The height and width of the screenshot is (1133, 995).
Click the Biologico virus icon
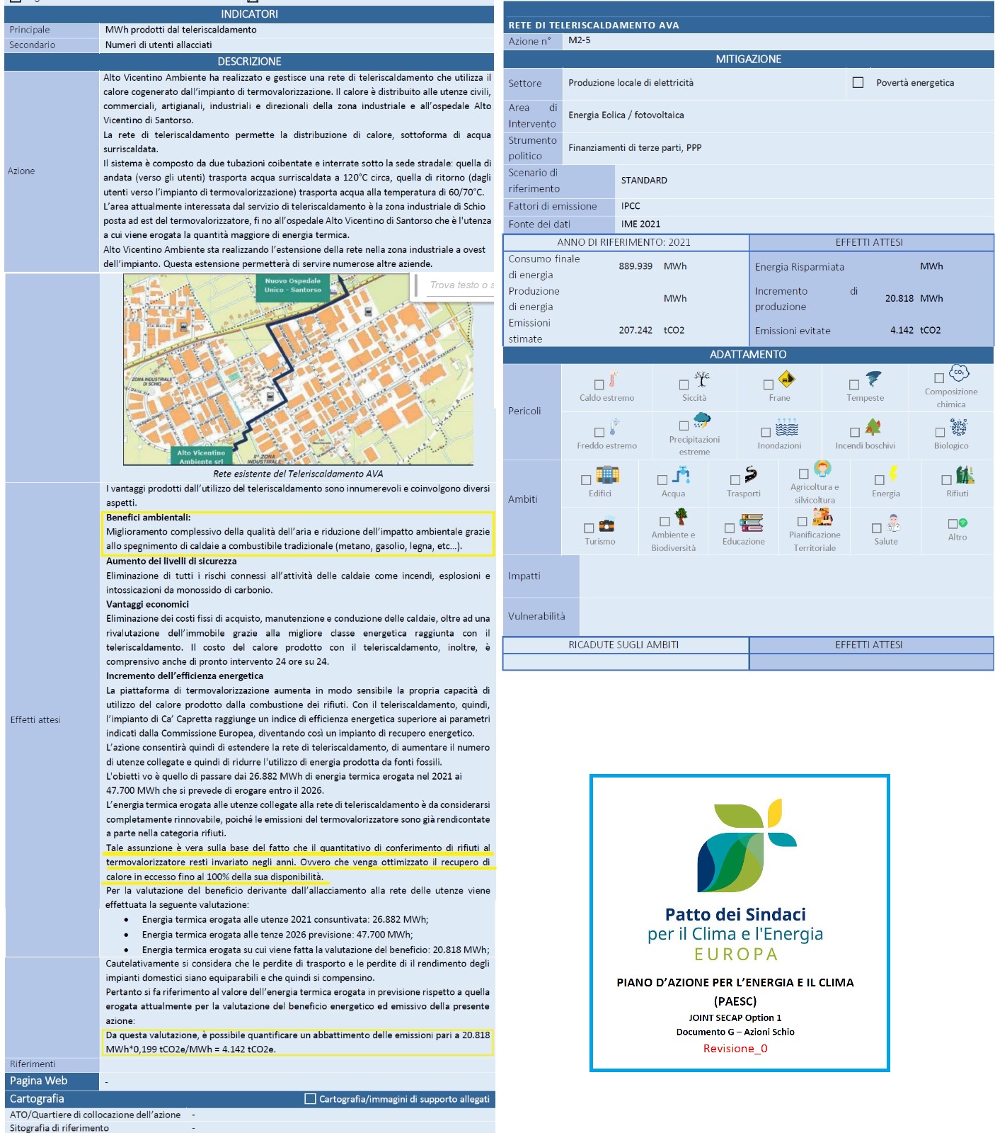tap(959, 427)
